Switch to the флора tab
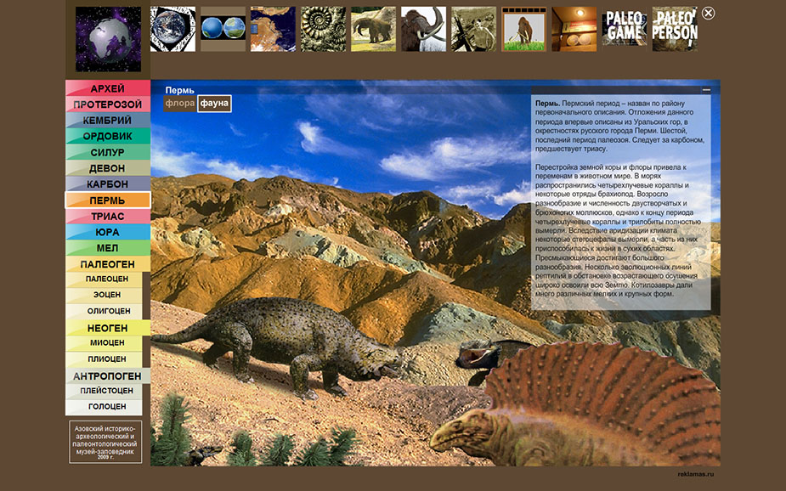 point(180,104)
